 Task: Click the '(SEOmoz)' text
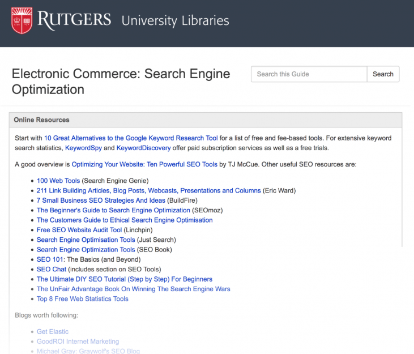click(x=207, y=210)
